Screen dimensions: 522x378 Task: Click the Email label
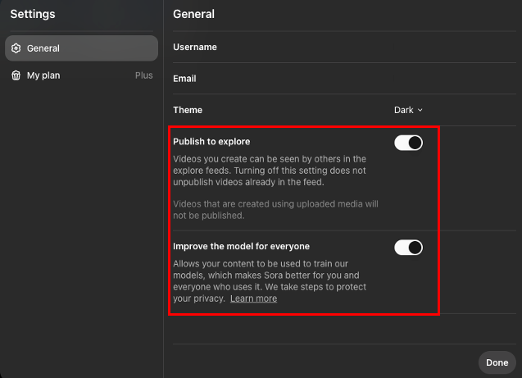click(x=184, y=79)
